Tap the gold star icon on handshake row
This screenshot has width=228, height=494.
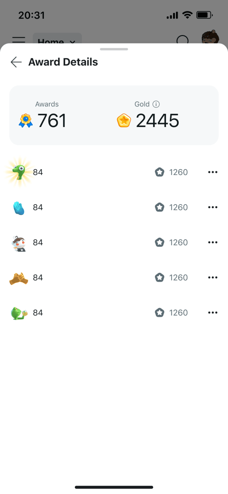[x=160, y=278]
